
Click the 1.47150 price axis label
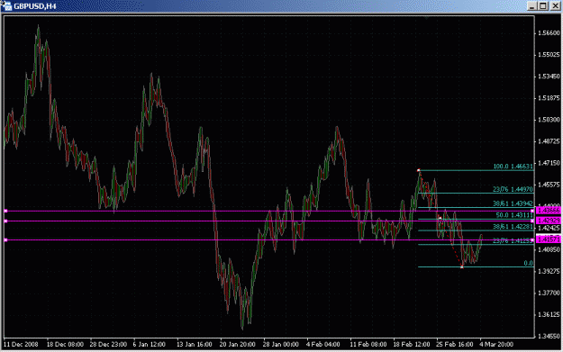click(549, 163)
